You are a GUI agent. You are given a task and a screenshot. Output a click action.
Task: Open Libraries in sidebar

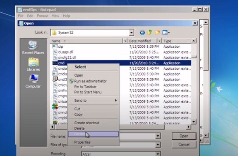(33, 65)
